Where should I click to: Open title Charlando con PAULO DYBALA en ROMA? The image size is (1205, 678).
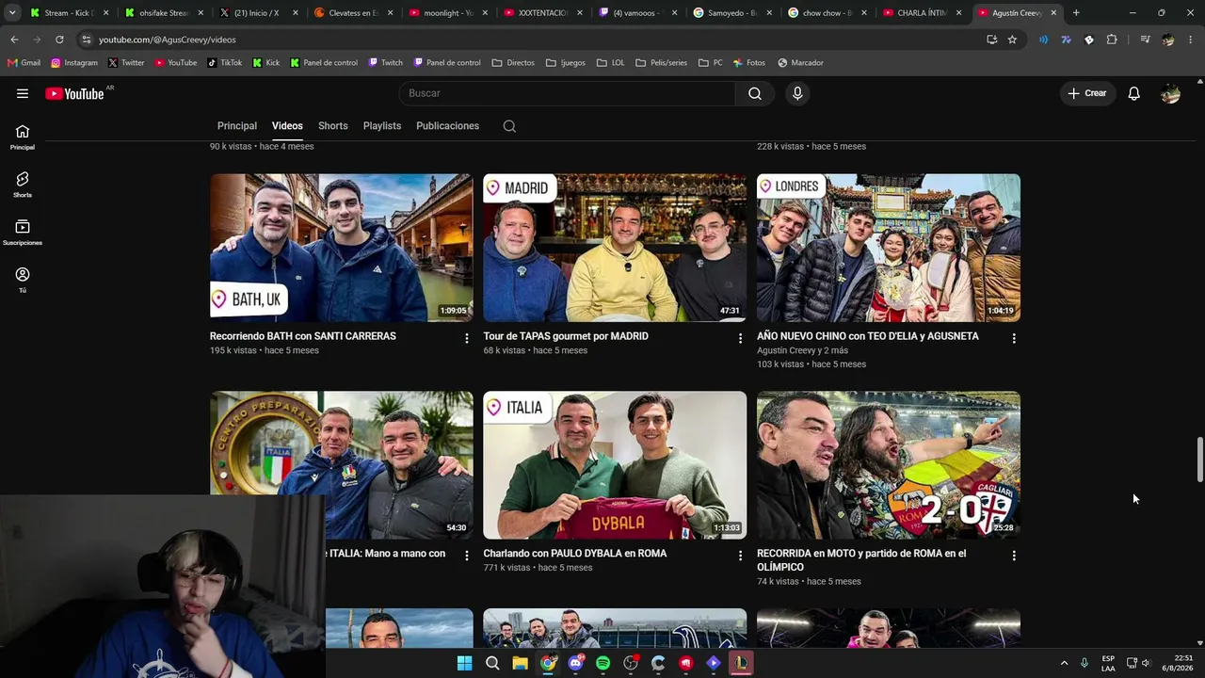click(x=575, y=554)
